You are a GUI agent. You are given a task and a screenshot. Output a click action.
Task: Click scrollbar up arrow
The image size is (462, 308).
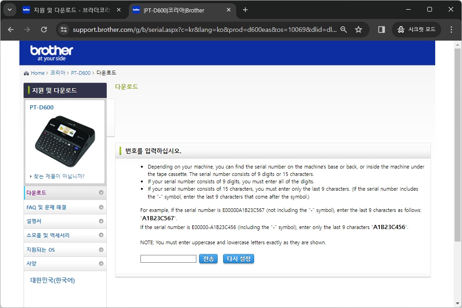(x=457, y=45)
